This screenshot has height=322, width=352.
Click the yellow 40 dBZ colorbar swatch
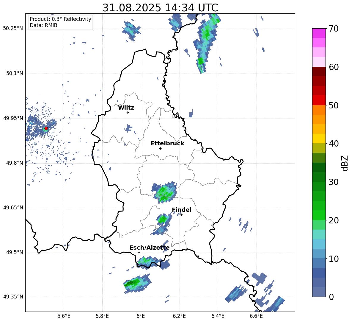pos(319,139)
